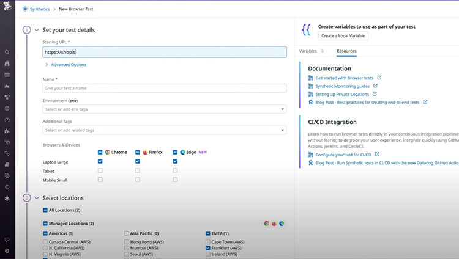Enable Tablet checkbox for Chrome
The width and height of the screenshot is (459, 259).
click(x=100, y=170)
